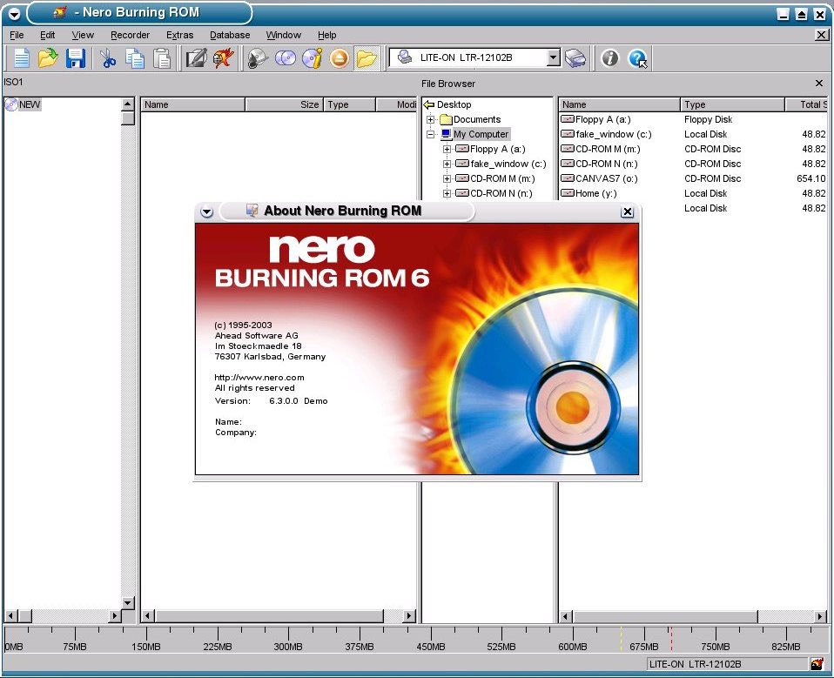This screenshot has height=678, width=834.
Task: Open the Window menu
Action: coord(284,35)
